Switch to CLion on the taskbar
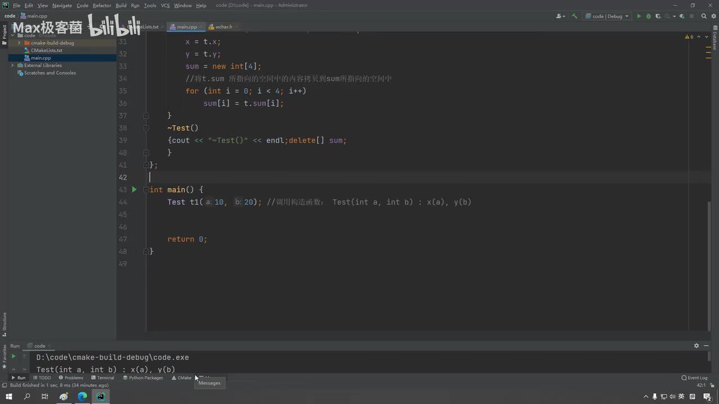Image resolution: width=719 pixels, height=404 pixels. [x=101, y=397]
